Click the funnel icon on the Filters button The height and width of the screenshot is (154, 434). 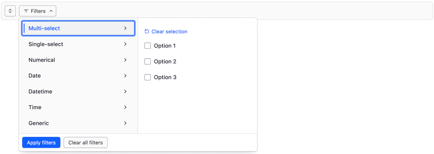tap(26, 11)
